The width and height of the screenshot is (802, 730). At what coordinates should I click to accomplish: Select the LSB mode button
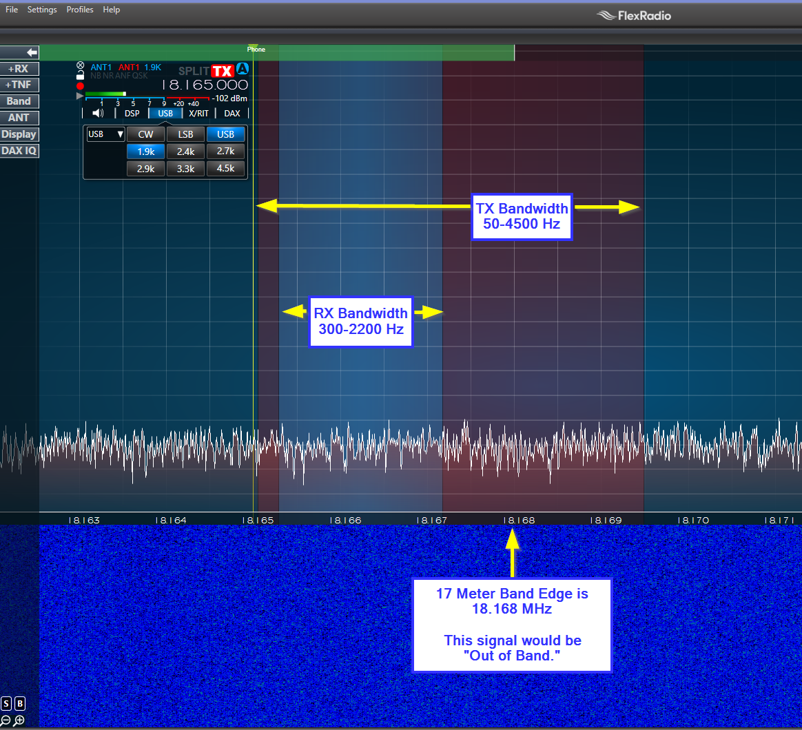point(185,134)
